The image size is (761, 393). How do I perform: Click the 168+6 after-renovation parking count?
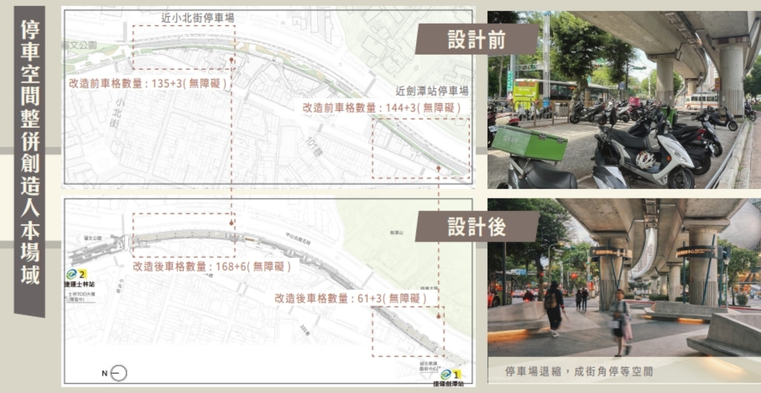[212, 266]
